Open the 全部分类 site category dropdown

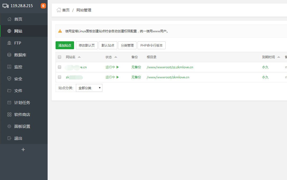tap(89, 88)
